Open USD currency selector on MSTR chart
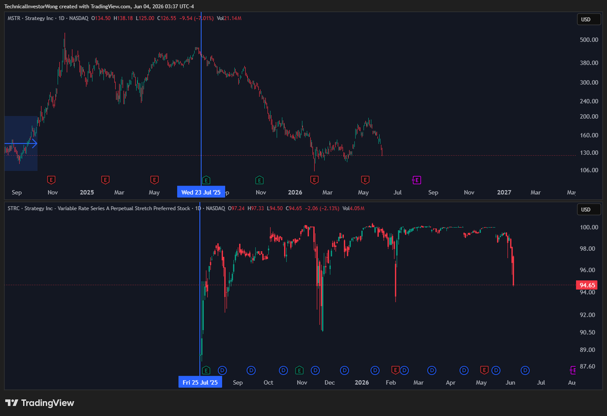 click(x=589, y=20)
